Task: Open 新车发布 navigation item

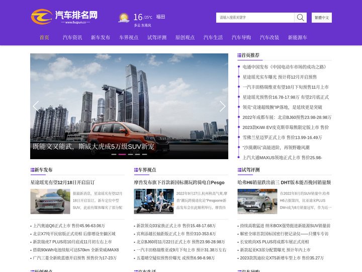Action: 101,37
